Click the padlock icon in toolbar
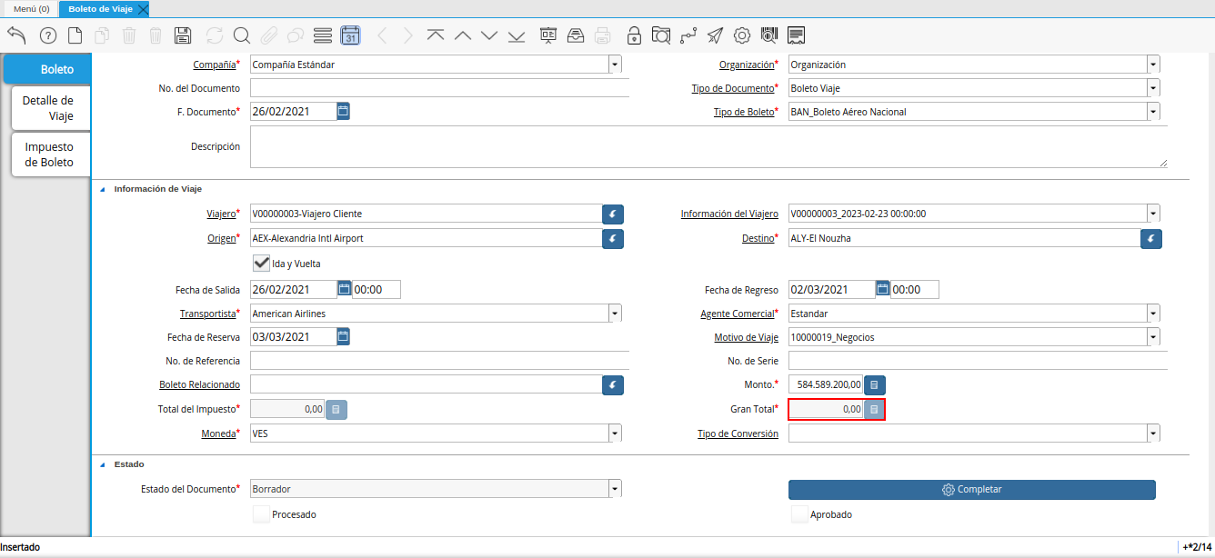 coord(634,35)
